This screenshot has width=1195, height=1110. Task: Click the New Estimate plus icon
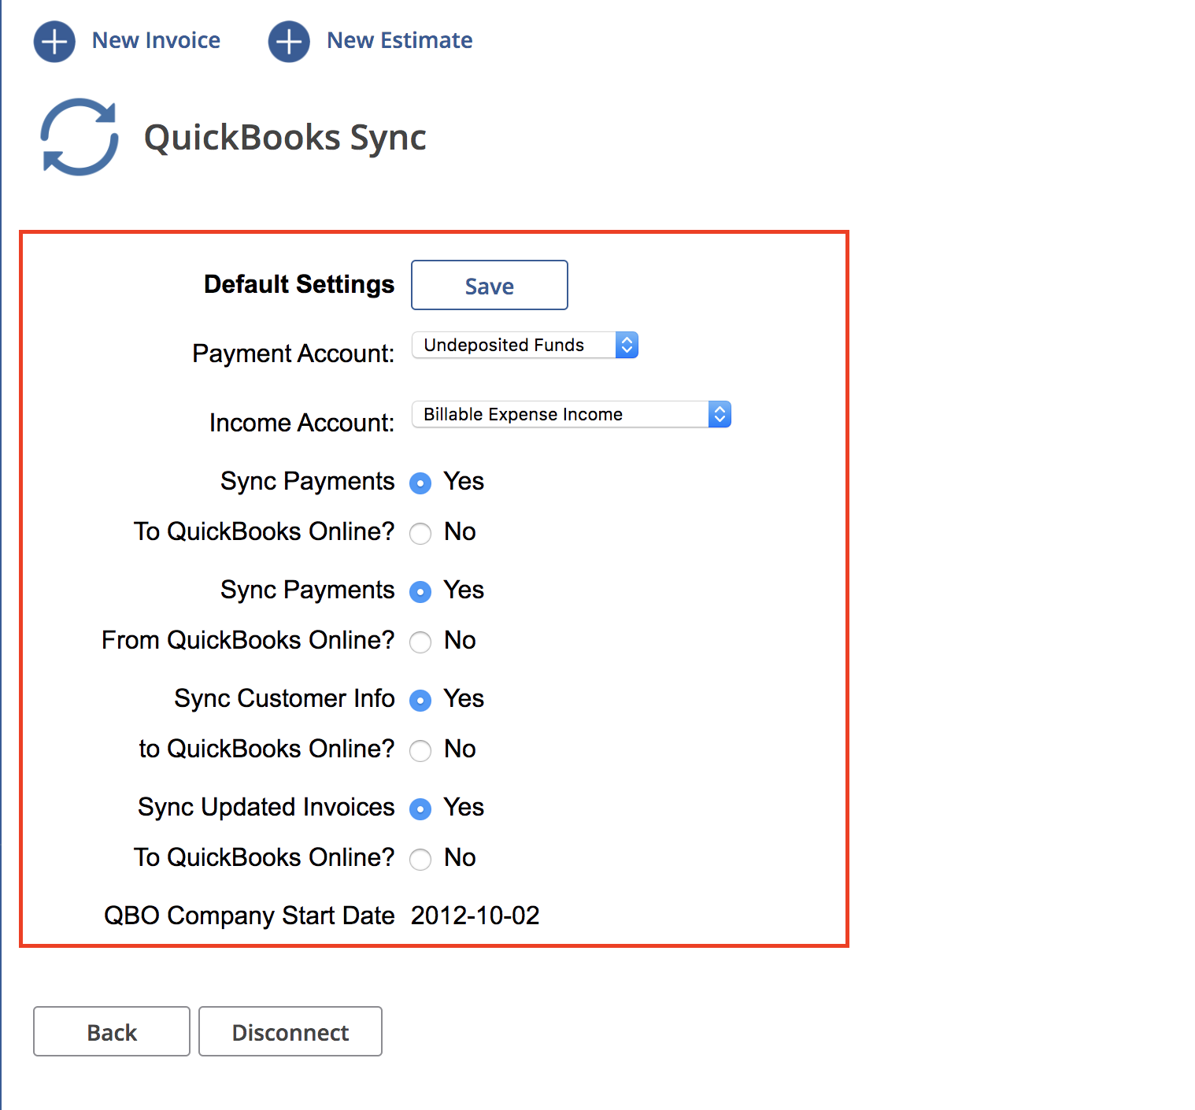coord(289,40)
